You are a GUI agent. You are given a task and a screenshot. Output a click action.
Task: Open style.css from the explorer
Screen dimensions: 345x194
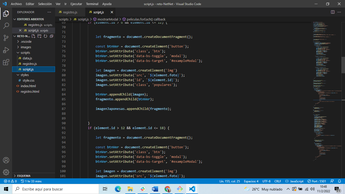[x=33, y=81]
